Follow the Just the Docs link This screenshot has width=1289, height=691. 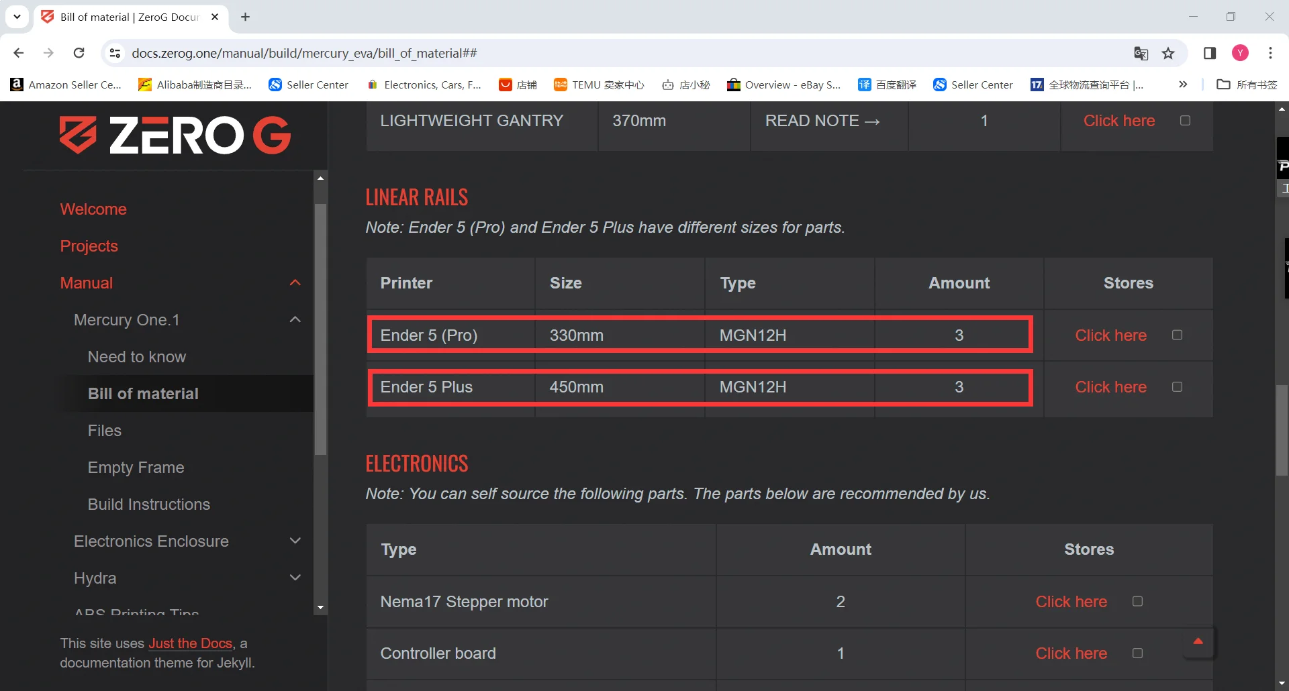(190, 643)
